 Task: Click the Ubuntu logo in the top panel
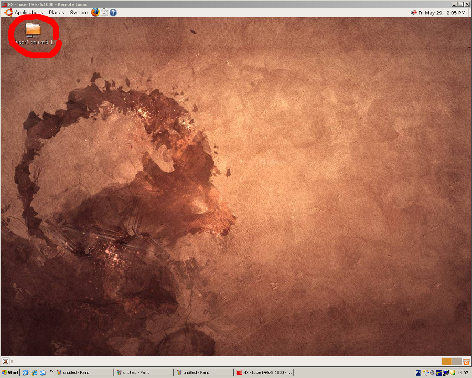pos(8,12)
